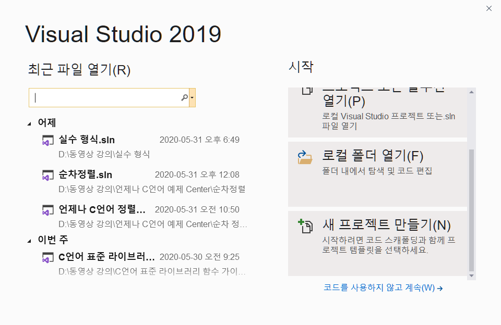Click the timestamp 2020-05-31 오후 6:49

[x=199, y=140]
